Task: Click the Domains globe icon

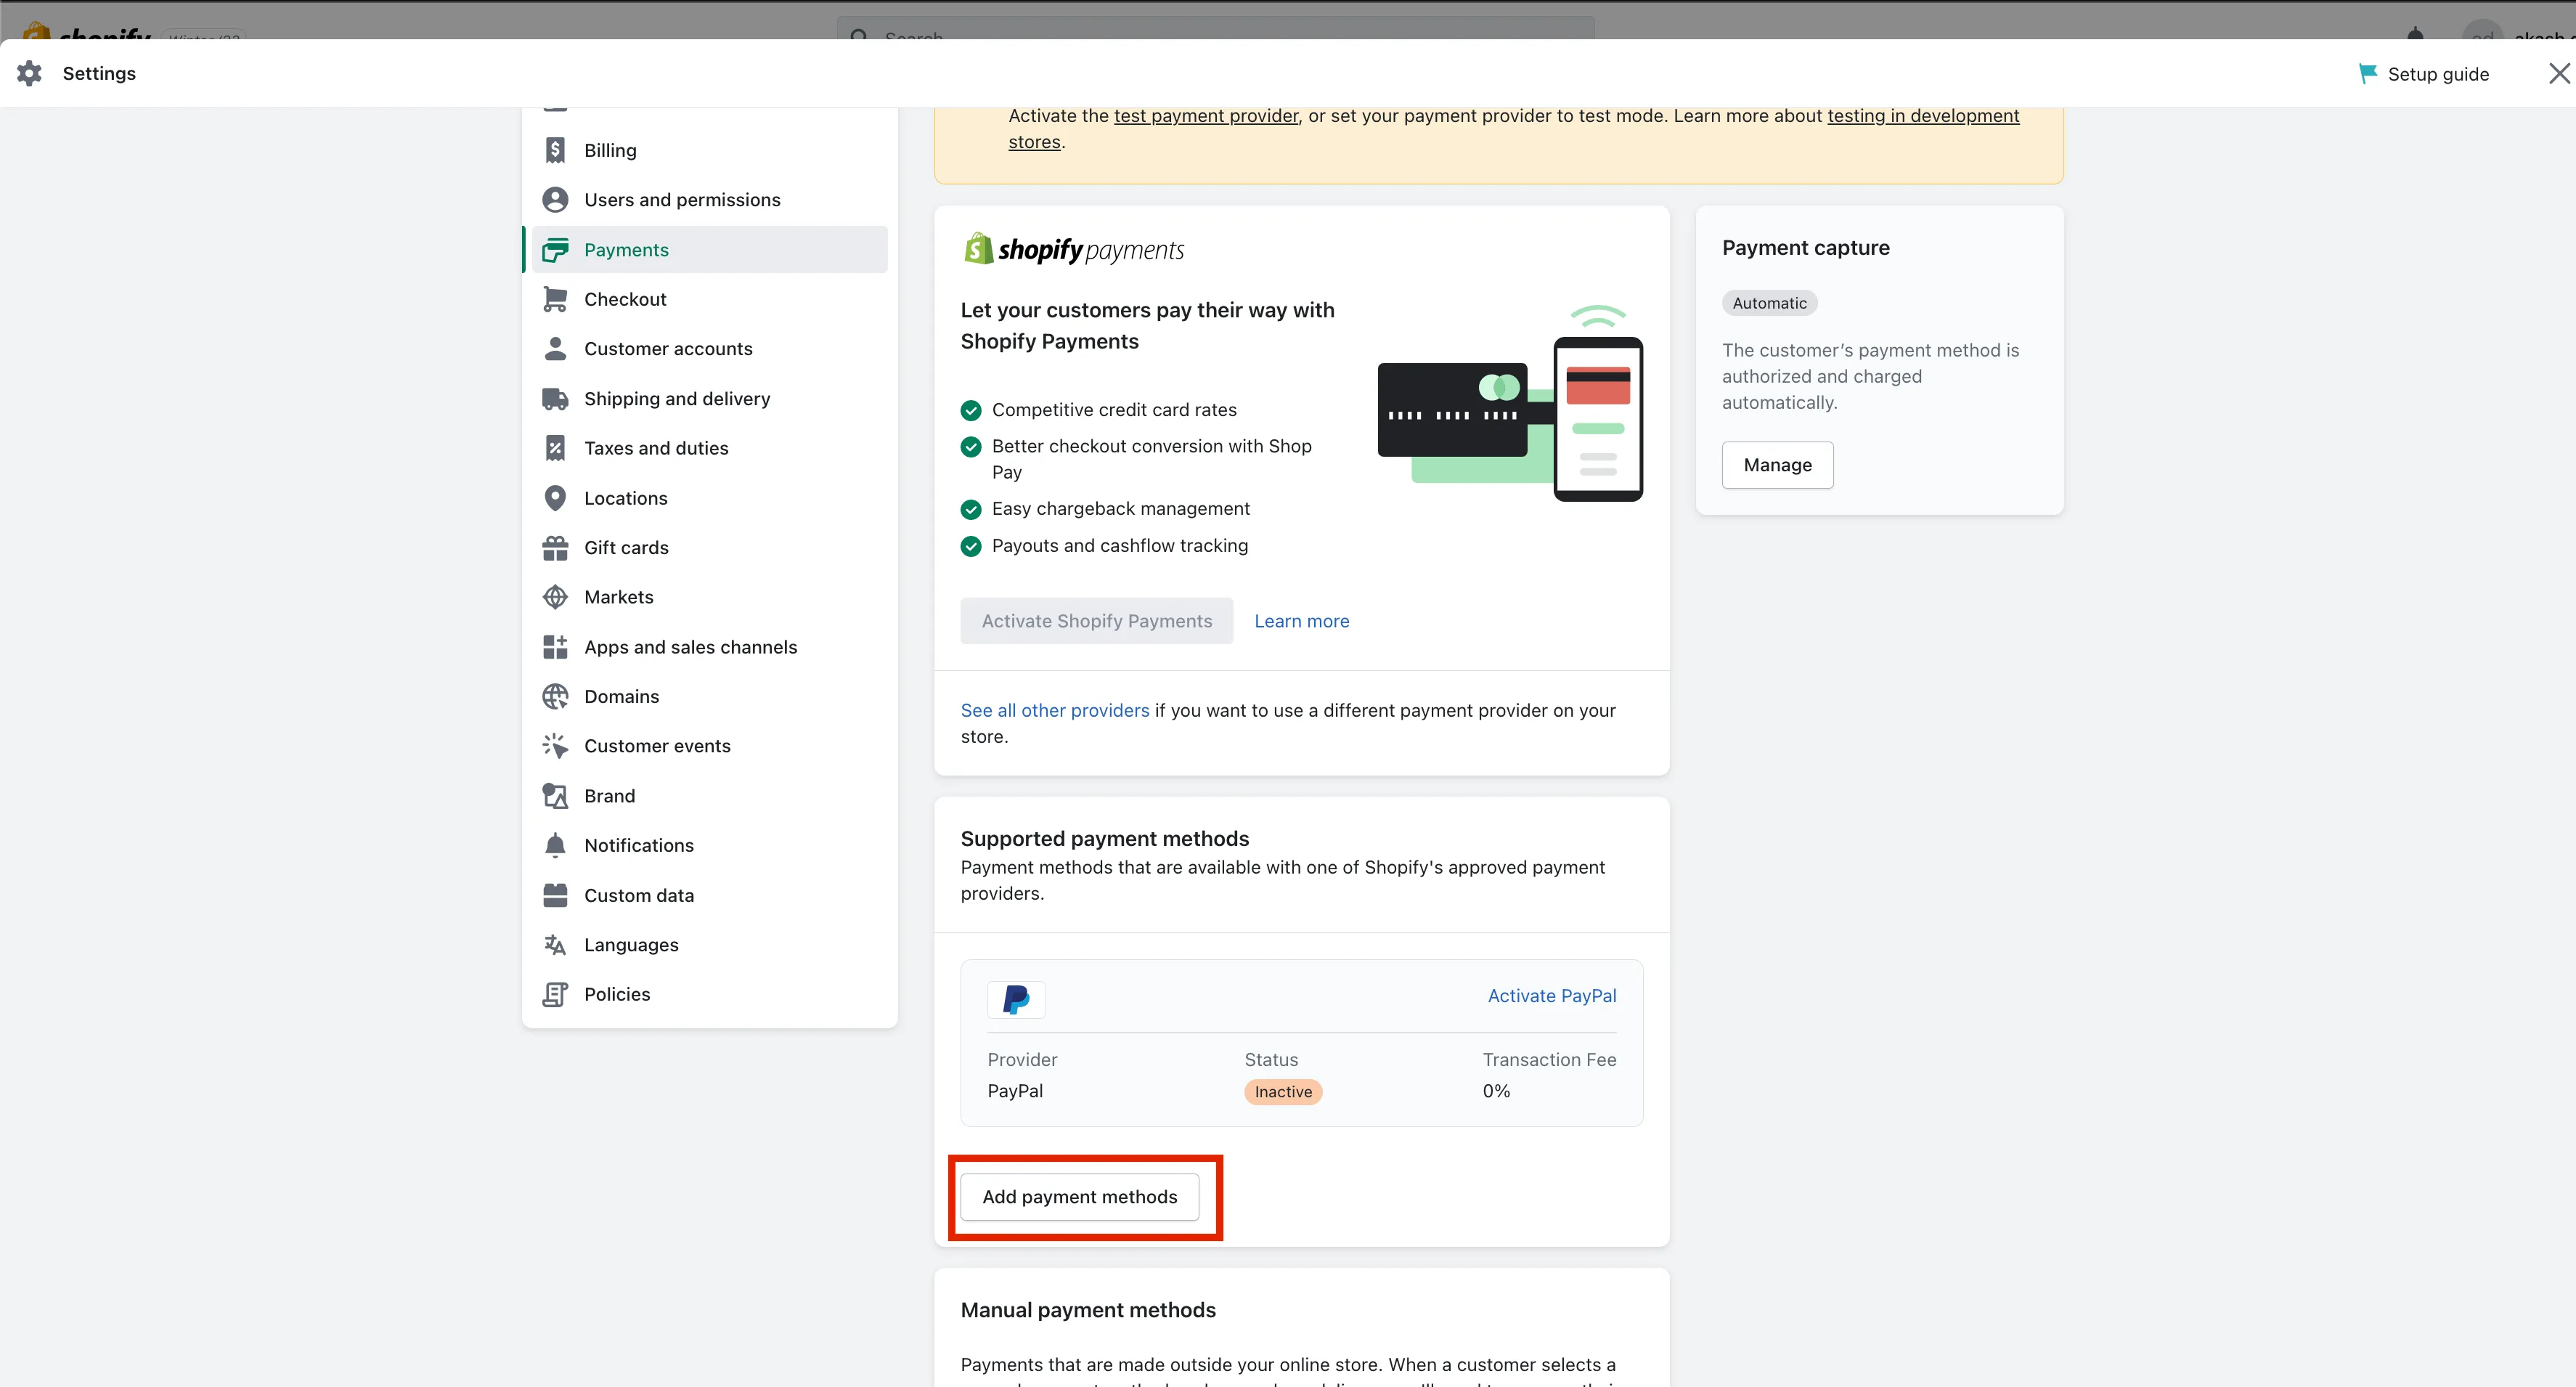Action: point(555,697)
